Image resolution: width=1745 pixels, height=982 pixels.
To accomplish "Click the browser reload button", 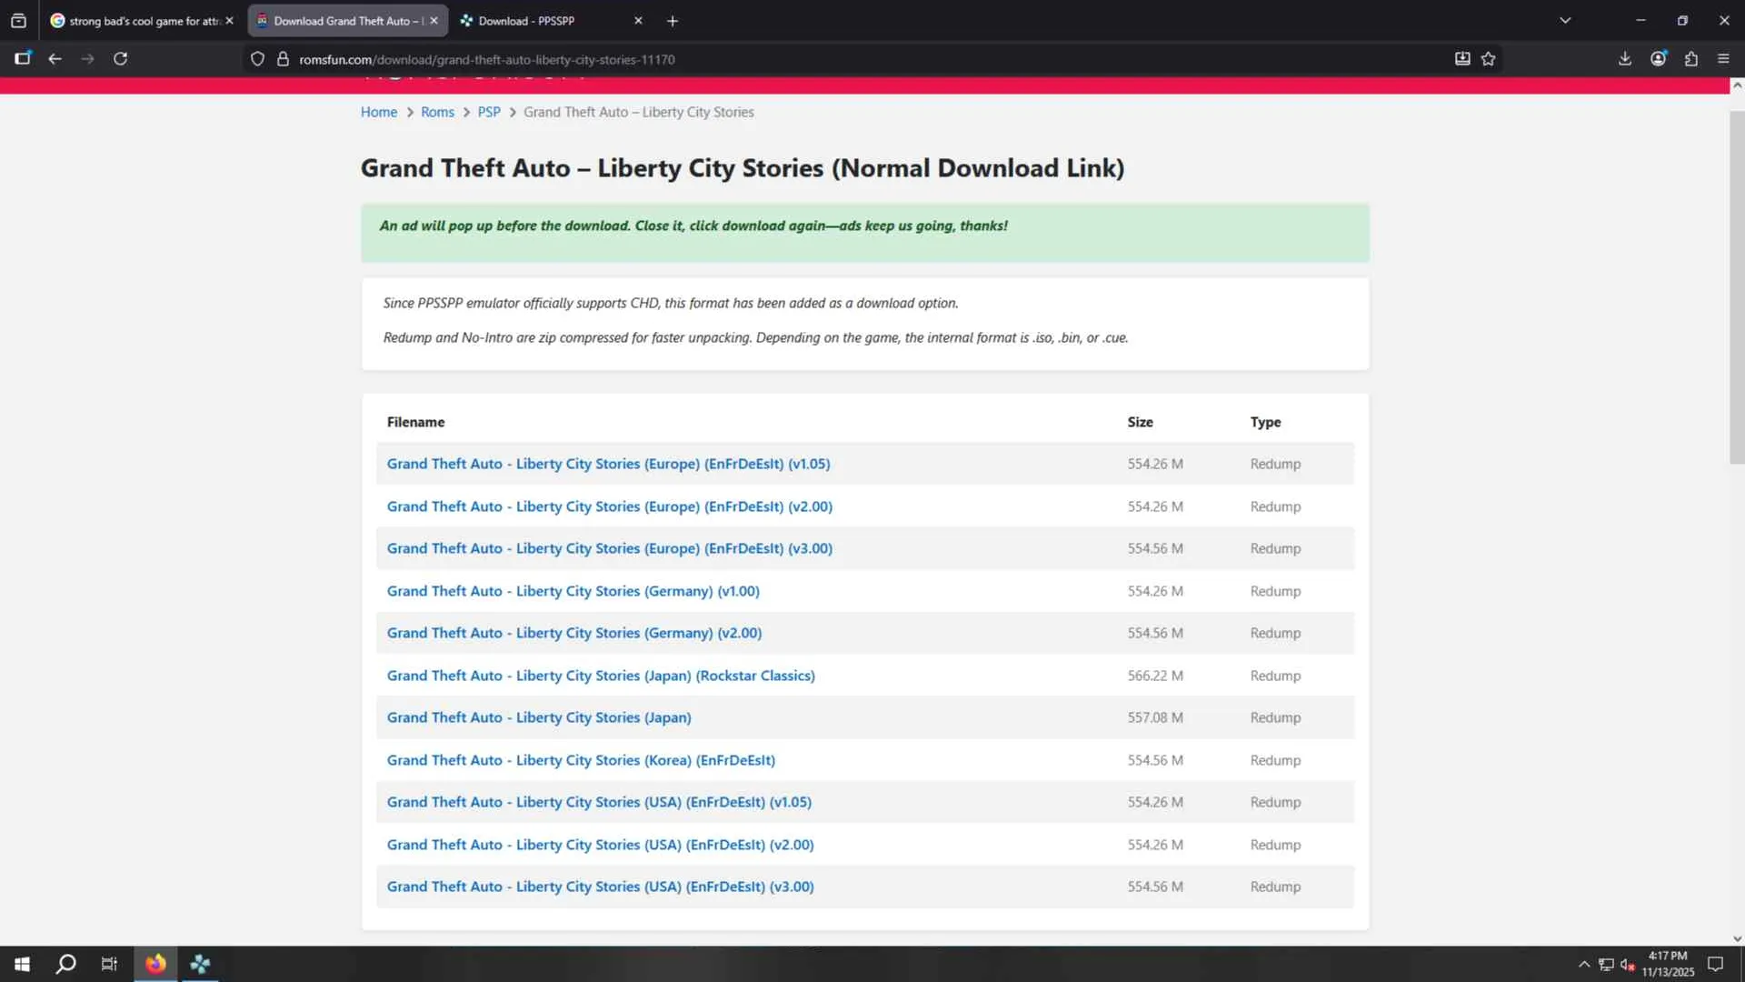I will (x=120, y=59).
